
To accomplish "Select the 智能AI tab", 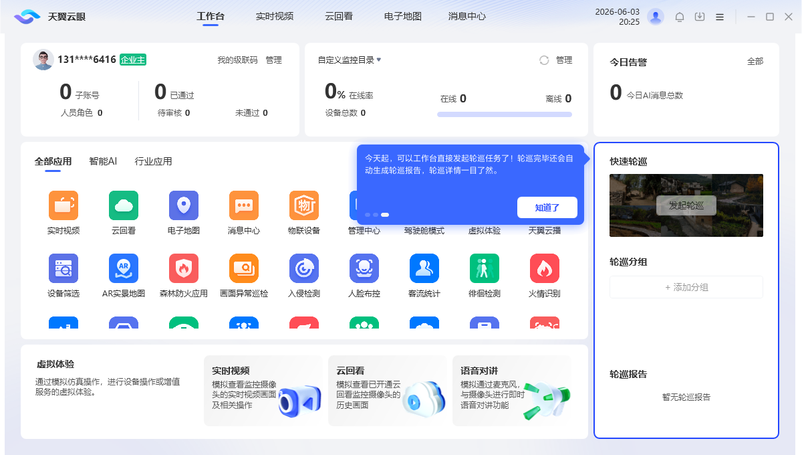I will [103, 161].
